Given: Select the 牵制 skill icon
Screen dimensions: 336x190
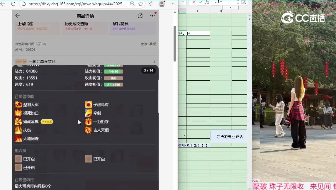Looking at the screenshot, I should pos(89,113).
